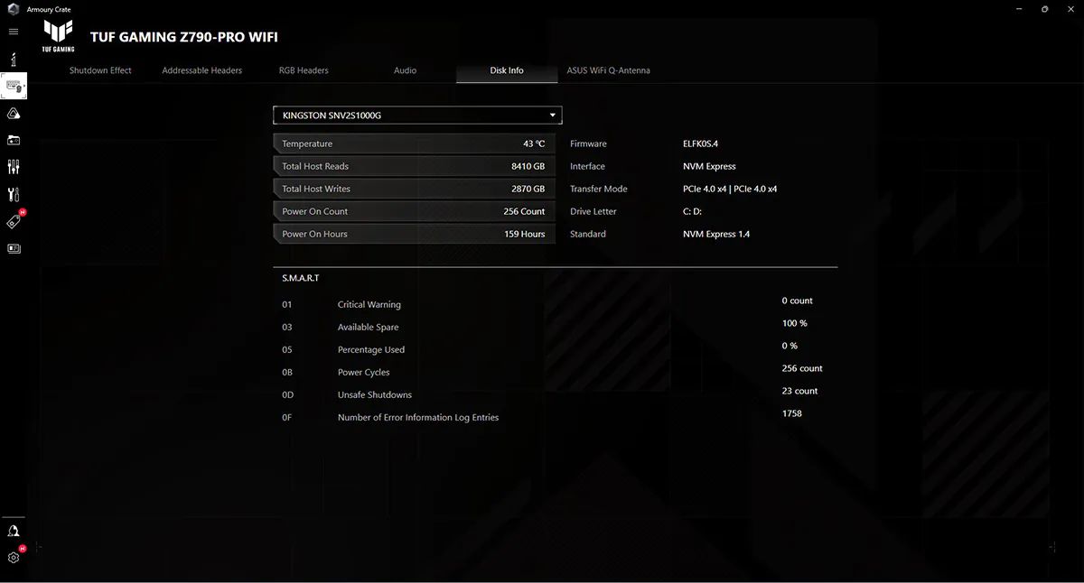1084x583 pixels.
Task: Switch to the Audio tab
Action: (405, 70)
